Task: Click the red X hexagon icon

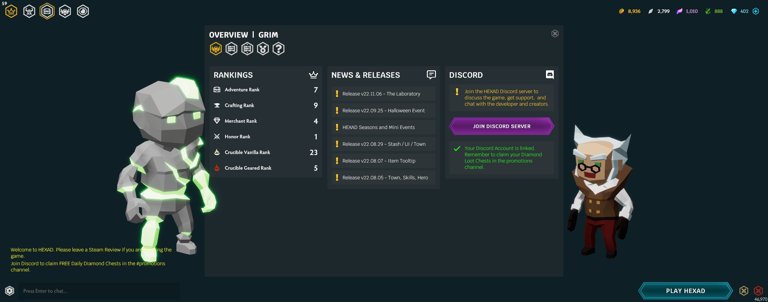Action: [x=758, y=291]
